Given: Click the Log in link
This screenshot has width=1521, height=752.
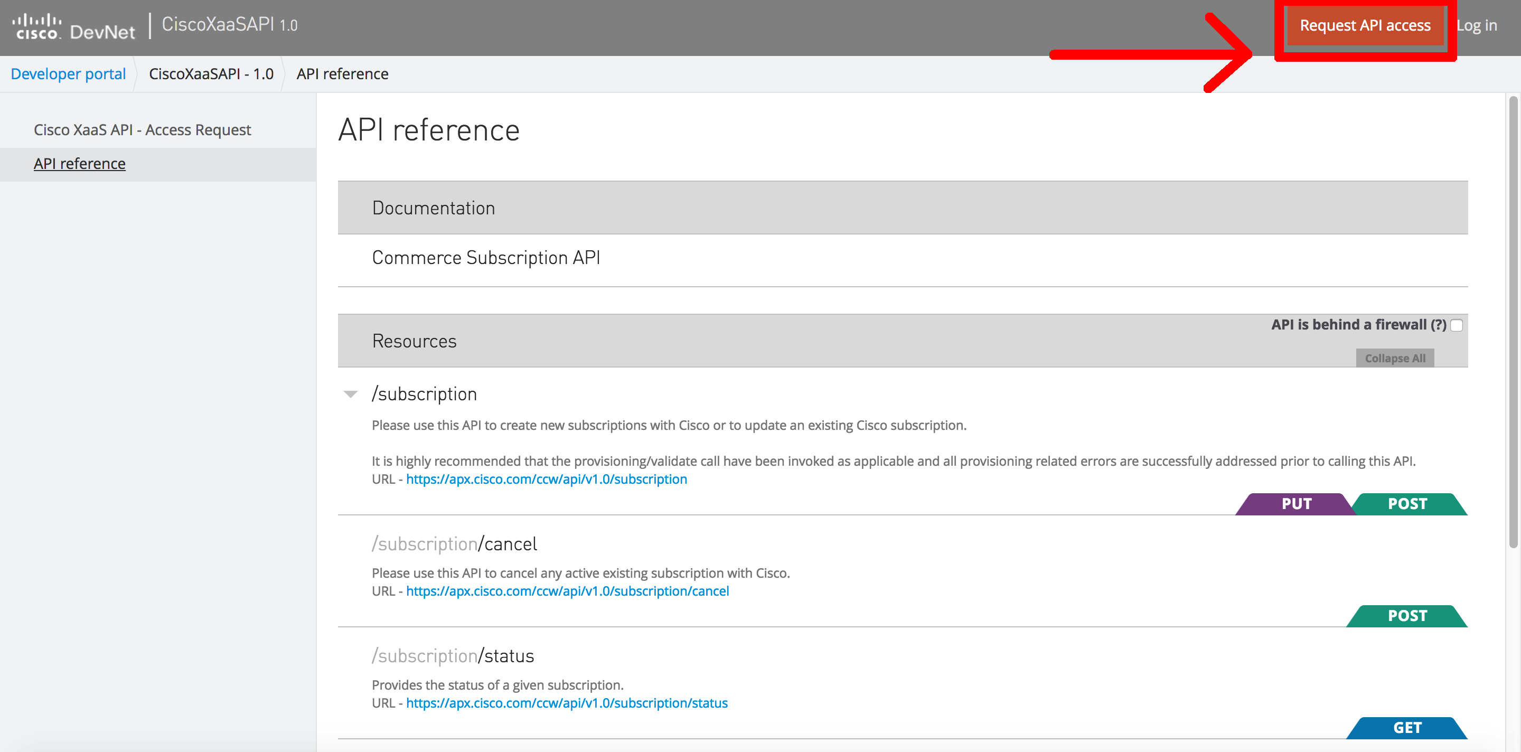Looking at the screenshot, I should [1476, 25].
